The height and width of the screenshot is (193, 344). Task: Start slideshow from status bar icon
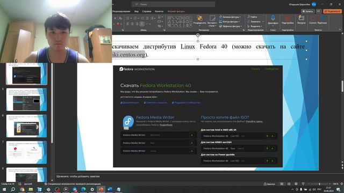pos(303,184)
